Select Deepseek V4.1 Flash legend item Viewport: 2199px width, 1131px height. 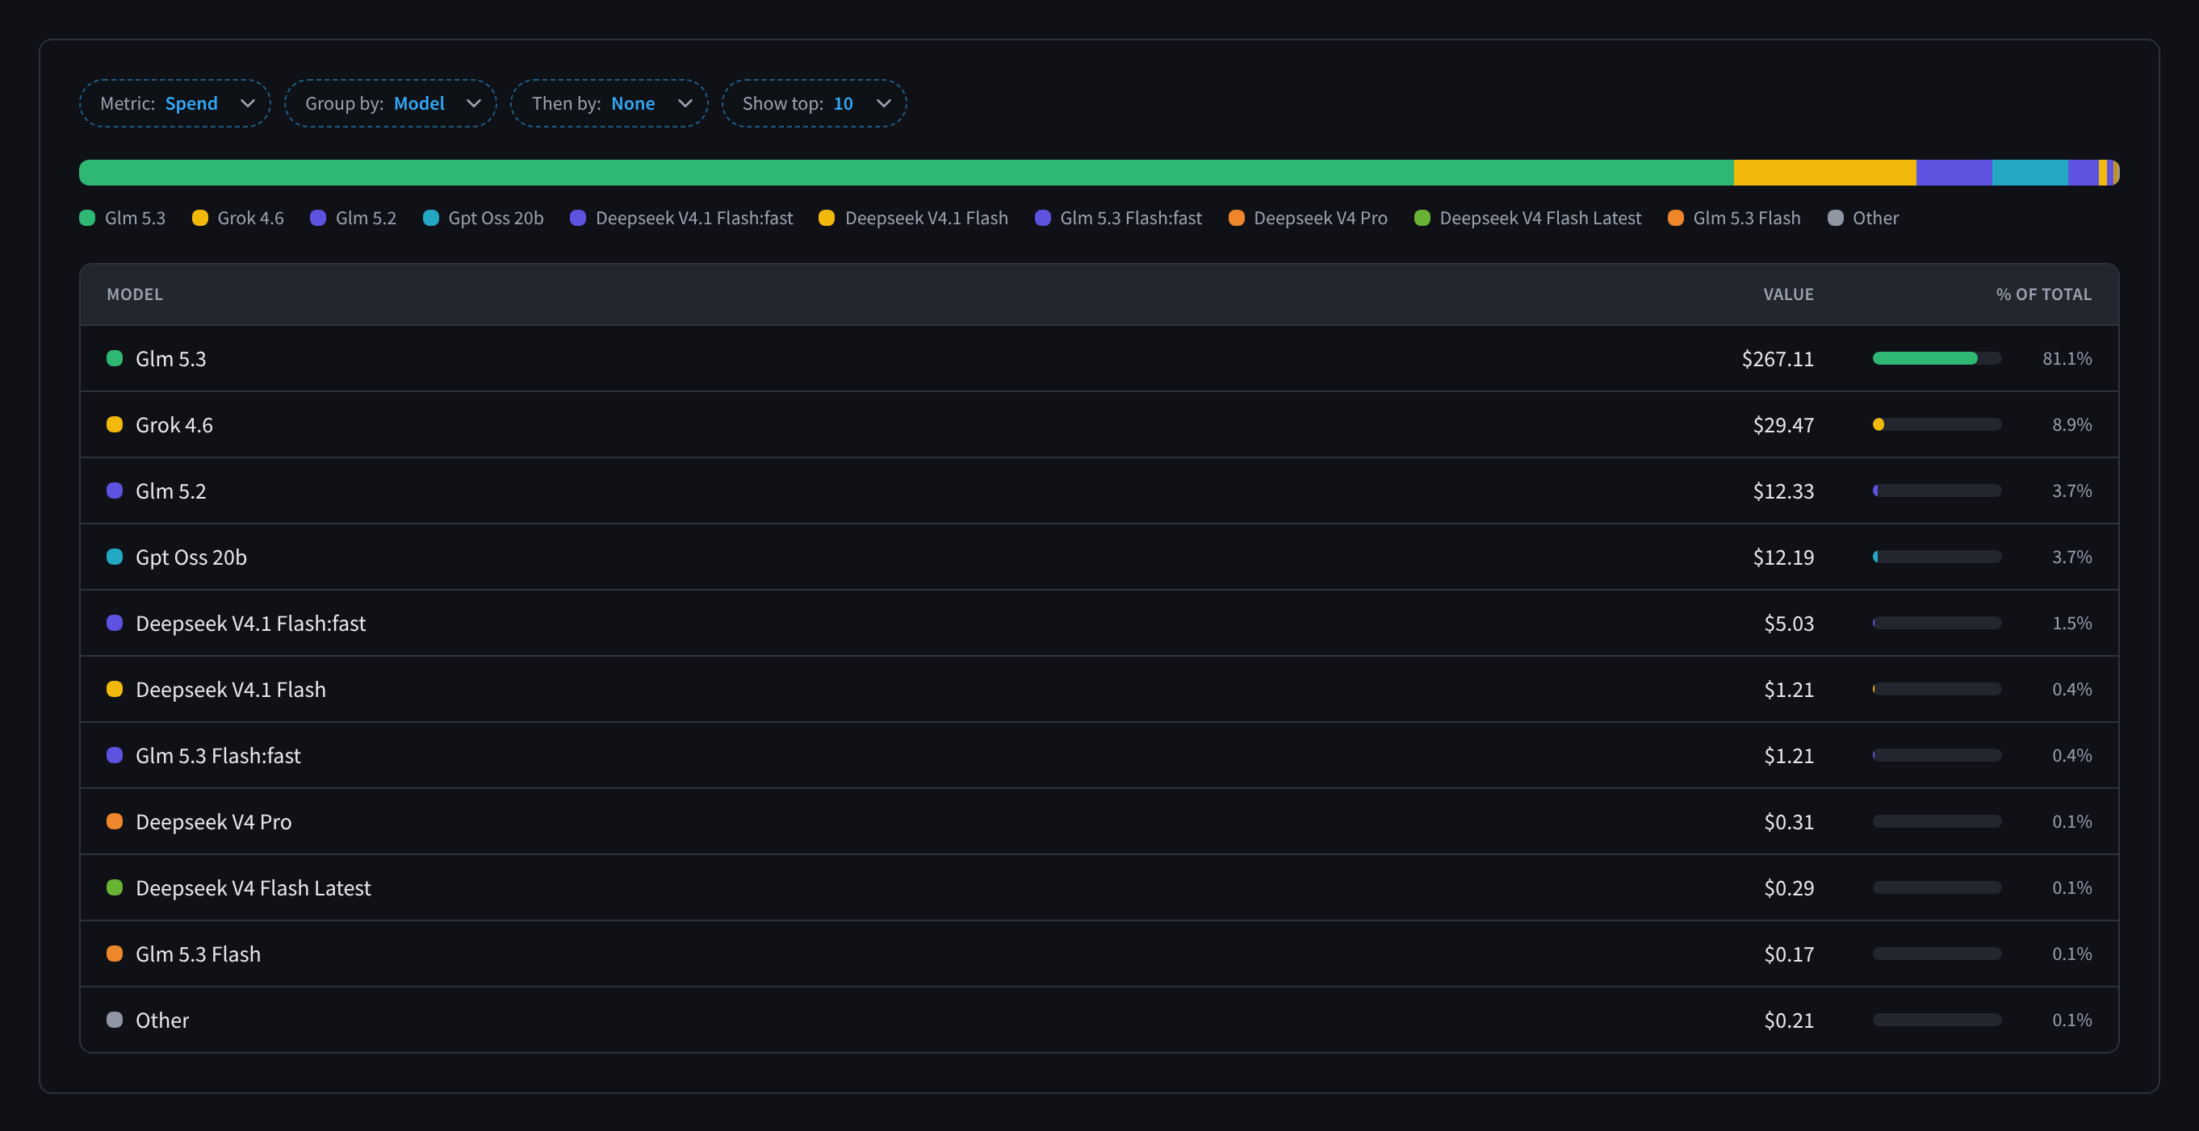click(913, 218)
